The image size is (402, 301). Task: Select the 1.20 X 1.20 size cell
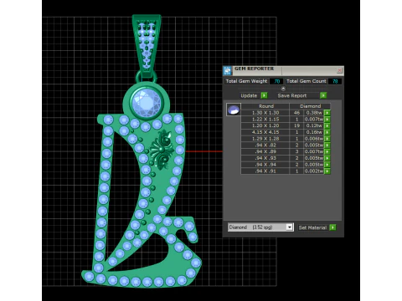265,125
